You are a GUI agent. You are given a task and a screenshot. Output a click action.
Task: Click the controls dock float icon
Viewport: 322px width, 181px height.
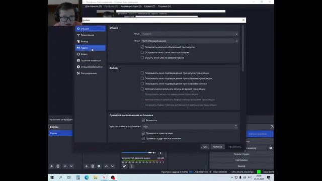pyautogui.click(x=272, y=127)
